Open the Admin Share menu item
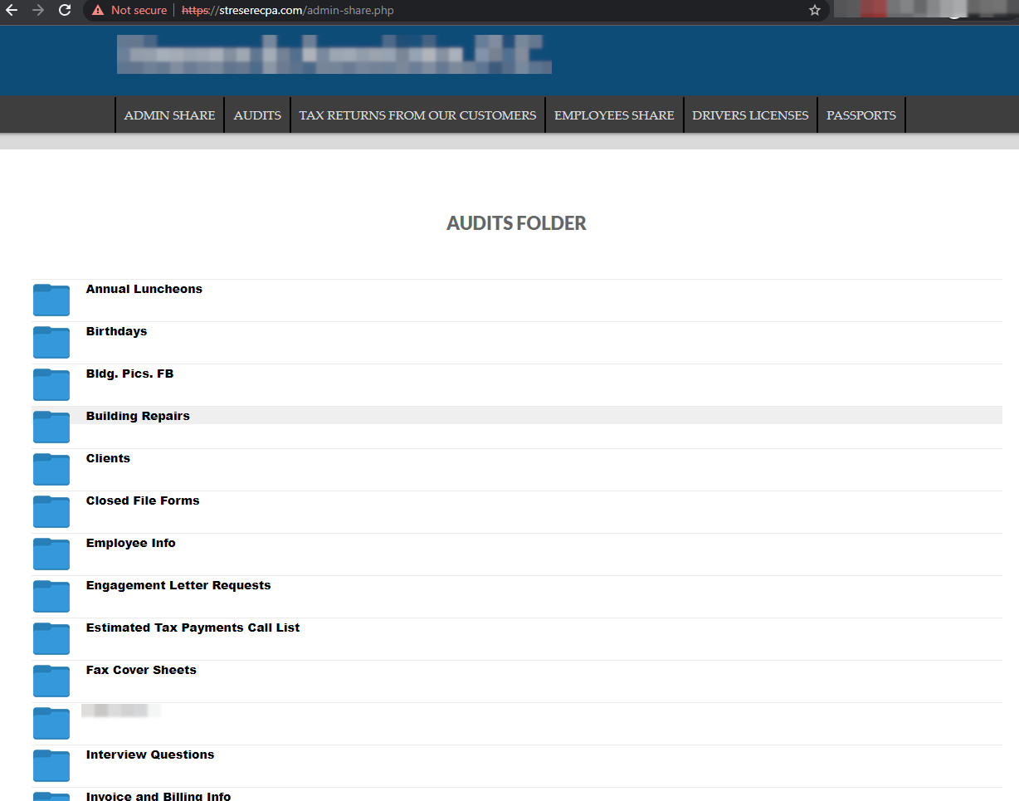Viewport: 1019px width, 801px height. [169, 115]
